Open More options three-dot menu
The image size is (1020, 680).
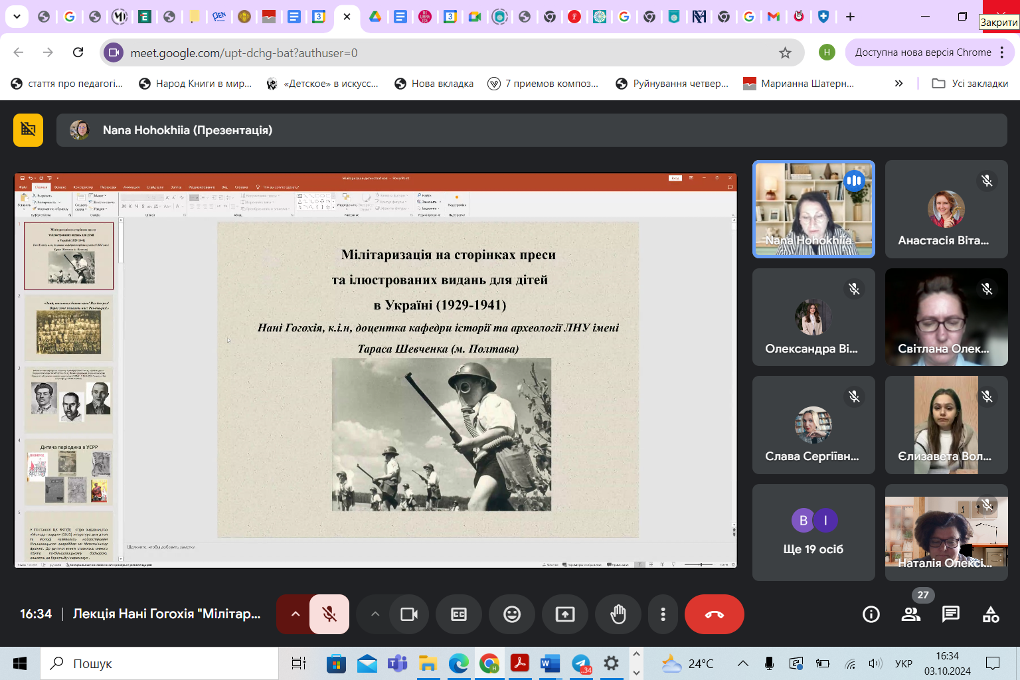tap(662, 614)
